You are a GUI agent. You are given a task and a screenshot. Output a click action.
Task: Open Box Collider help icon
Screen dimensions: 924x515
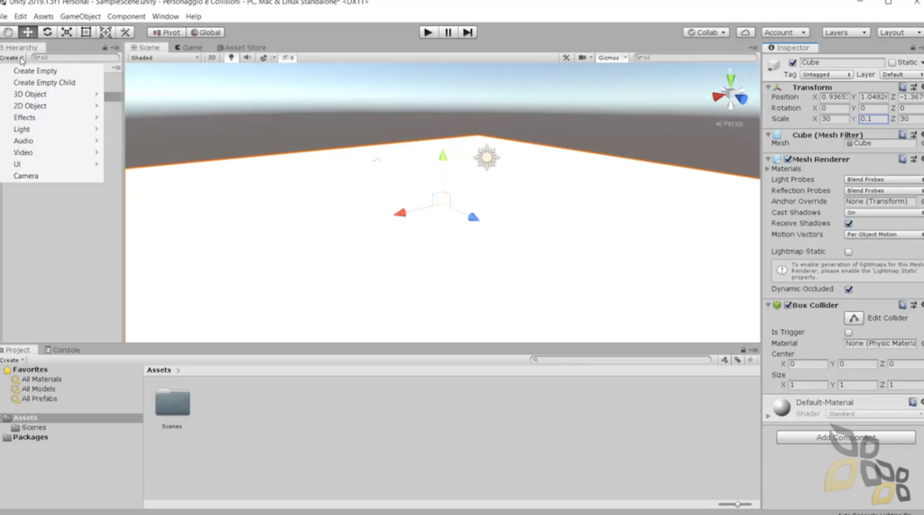point(902,305)
